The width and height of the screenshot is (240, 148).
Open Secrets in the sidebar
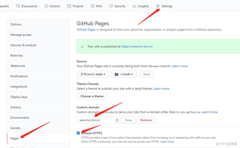point(38,128)
